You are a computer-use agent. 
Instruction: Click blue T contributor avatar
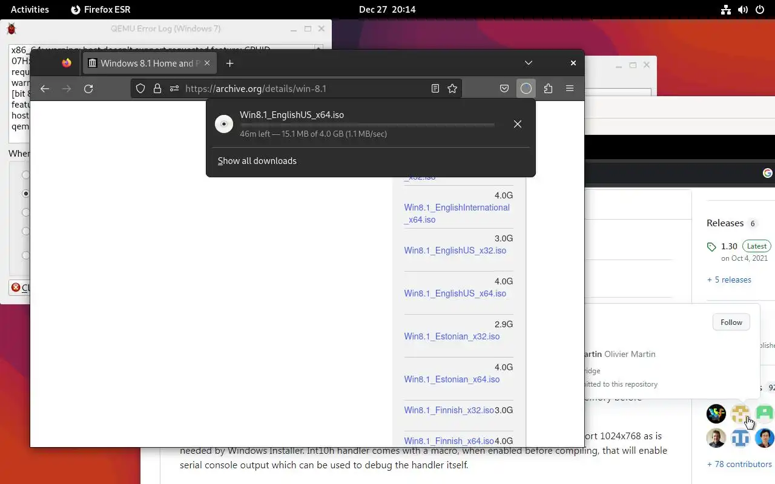[x=740, y=438]
